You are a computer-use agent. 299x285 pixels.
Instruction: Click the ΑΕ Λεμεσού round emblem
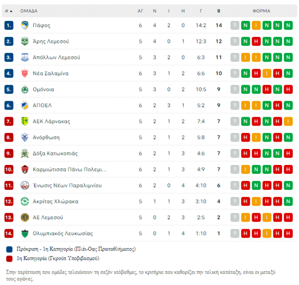(25, 218)
